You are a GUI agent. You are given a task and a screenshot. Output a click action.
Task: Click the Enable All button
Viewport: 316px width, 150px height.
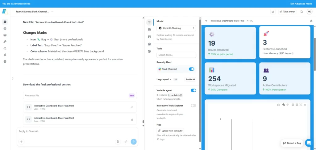[x=190, y=79]
